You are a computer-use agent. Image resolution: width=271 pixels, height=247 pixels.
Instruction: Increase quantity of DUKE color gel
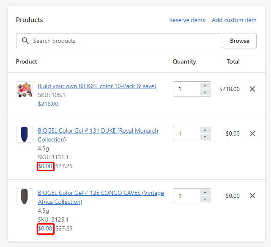coord(205,130)
